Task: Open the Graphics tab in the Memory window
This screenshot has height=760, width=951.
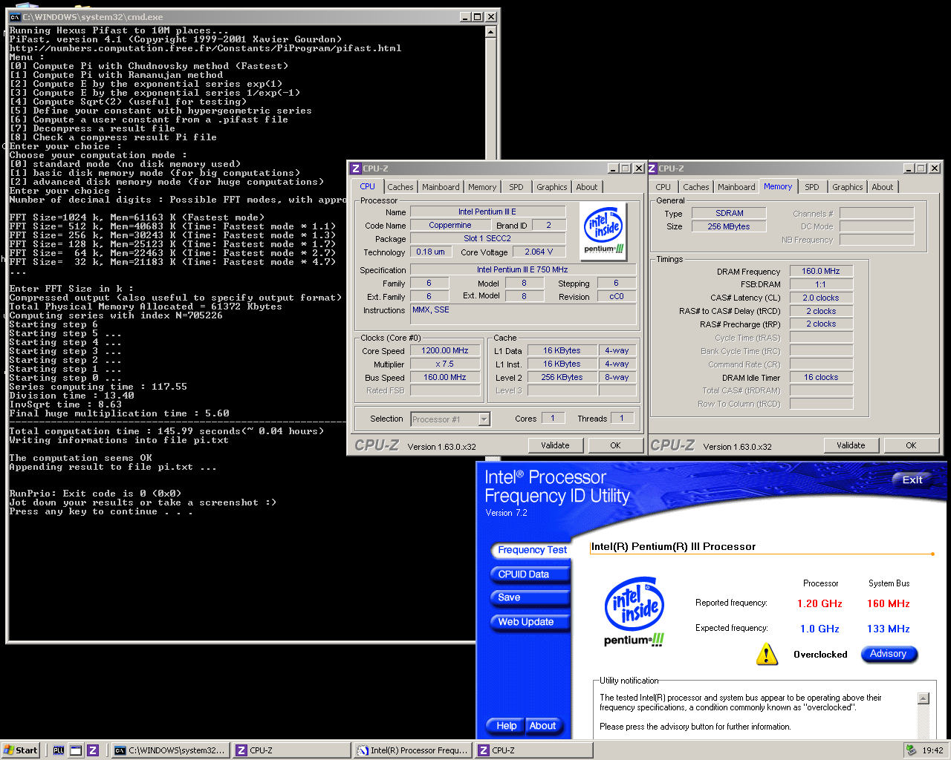Action: (x=848, y=187)
